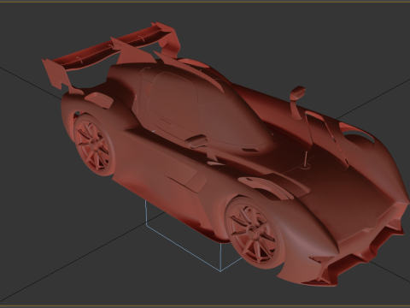
Task: Select the car's rear wheel rim
Action: (x=92, y=145)
